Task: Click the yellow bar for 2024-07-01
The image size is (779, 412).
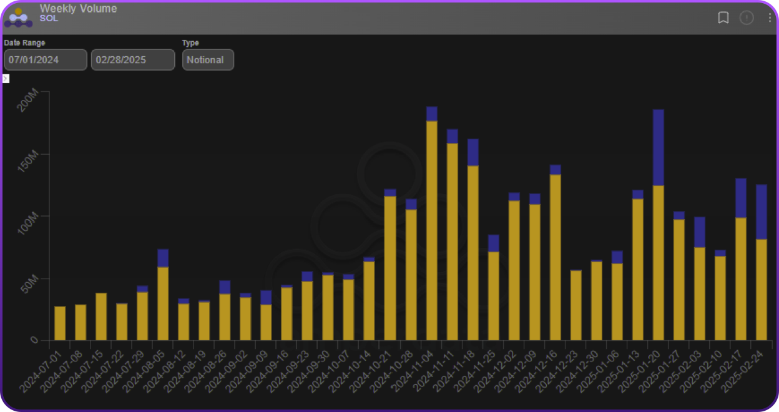Action: [60, 323]
